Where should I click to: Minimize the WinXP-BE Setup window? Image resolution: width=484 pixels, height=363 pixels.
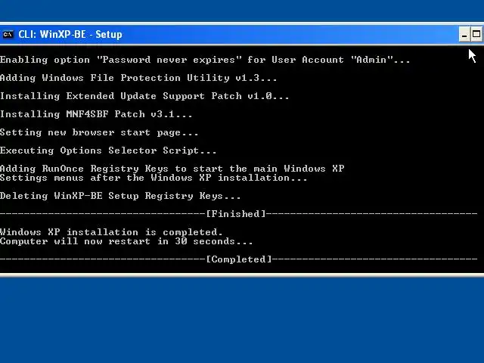(x=464, y=34)
